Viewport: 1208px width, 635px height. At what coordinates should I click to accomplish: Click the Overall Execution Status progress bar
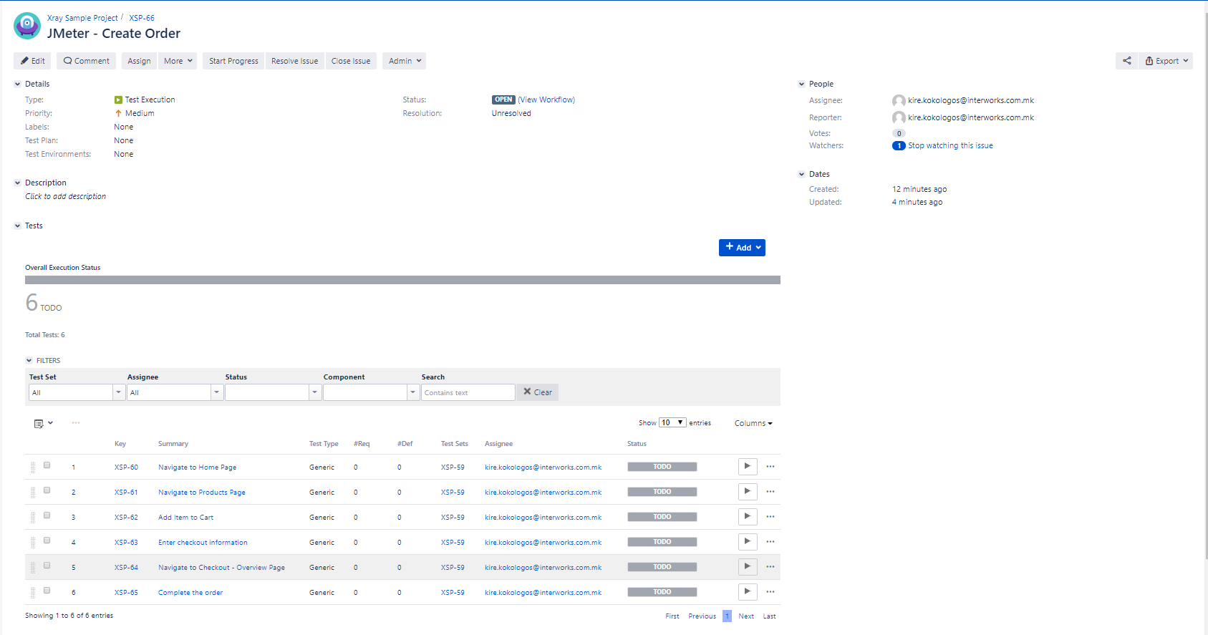(402, 281)
